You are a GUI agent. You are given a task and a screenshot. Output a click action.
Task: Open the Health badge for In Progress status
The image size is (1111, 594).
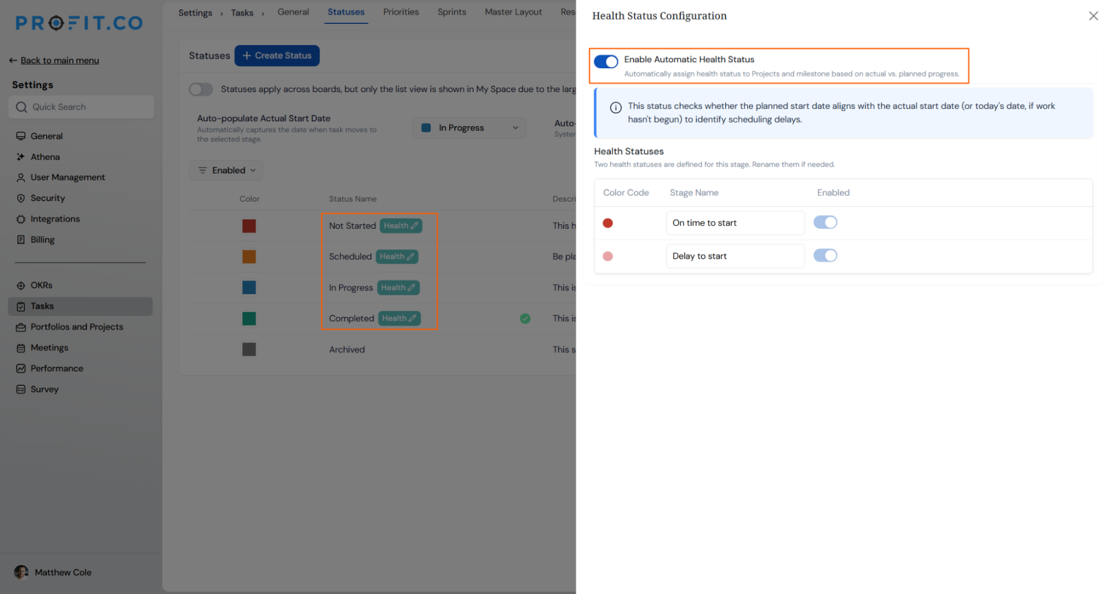pyautogui.click(x=398, y=288)
